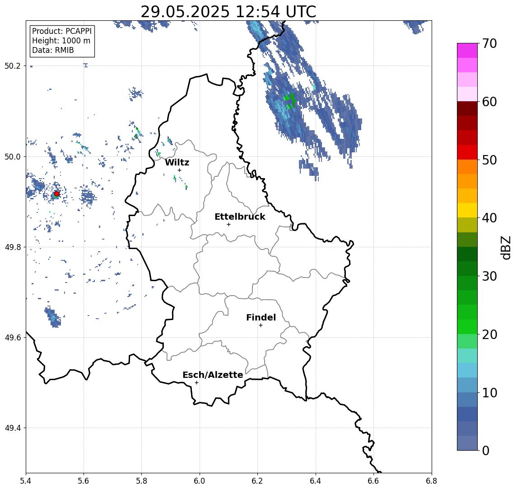Click the 'dBZ' colorbar label

pyautogui.click(x=505, y=248)
